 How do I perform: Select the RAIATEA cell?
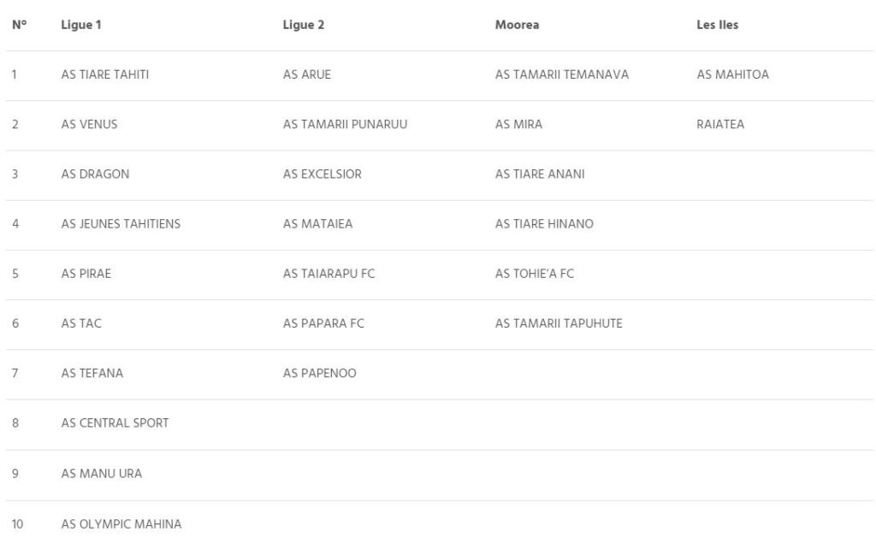point(720,124)
